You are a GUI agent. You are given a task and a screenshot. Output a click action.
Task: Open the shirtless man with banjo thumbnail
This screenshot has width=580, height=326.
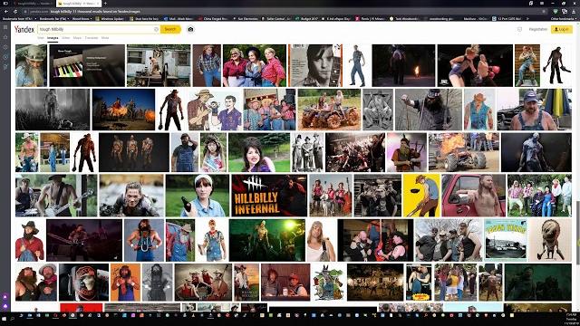click(56, 196)
